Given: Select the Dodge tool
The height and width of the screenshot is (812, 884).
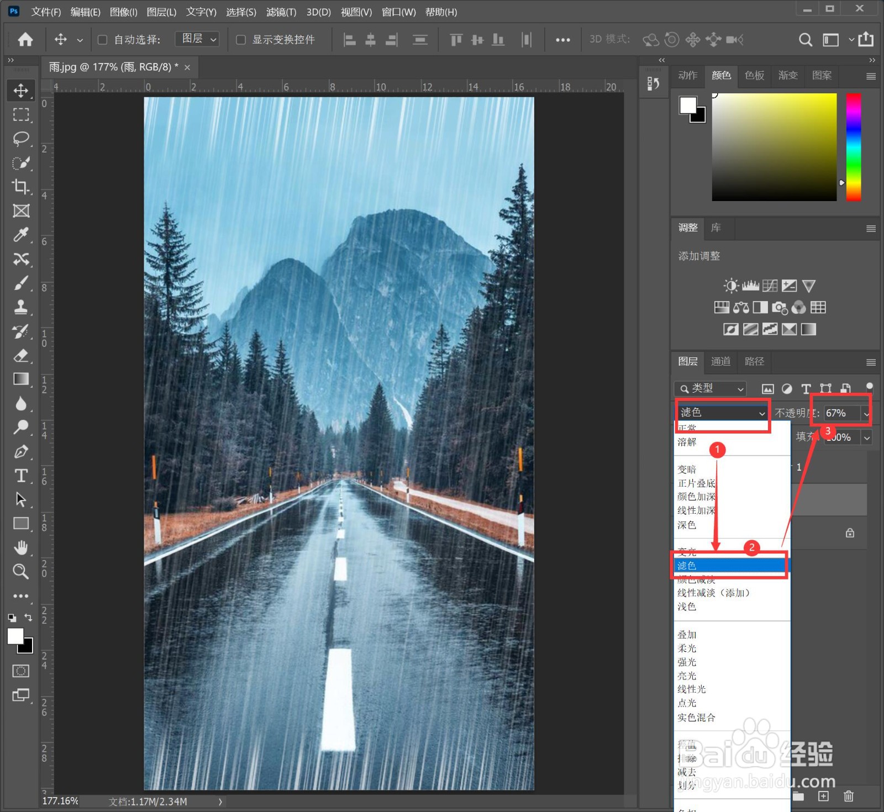Looking at the screenshot, I should [21, 427].
